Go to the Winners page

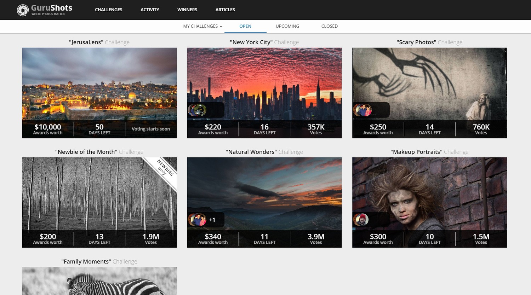(x=187, y=10)
